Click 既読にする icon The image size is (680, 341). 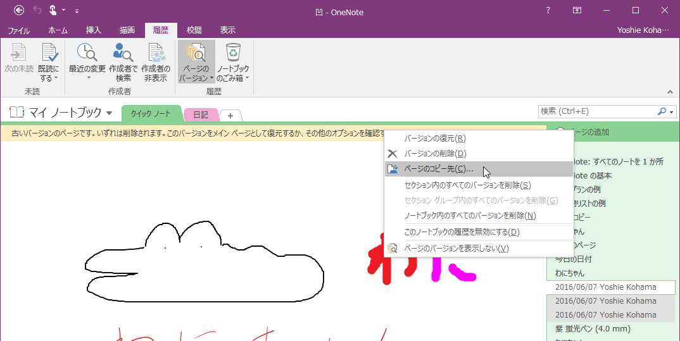tap(49, 53)
